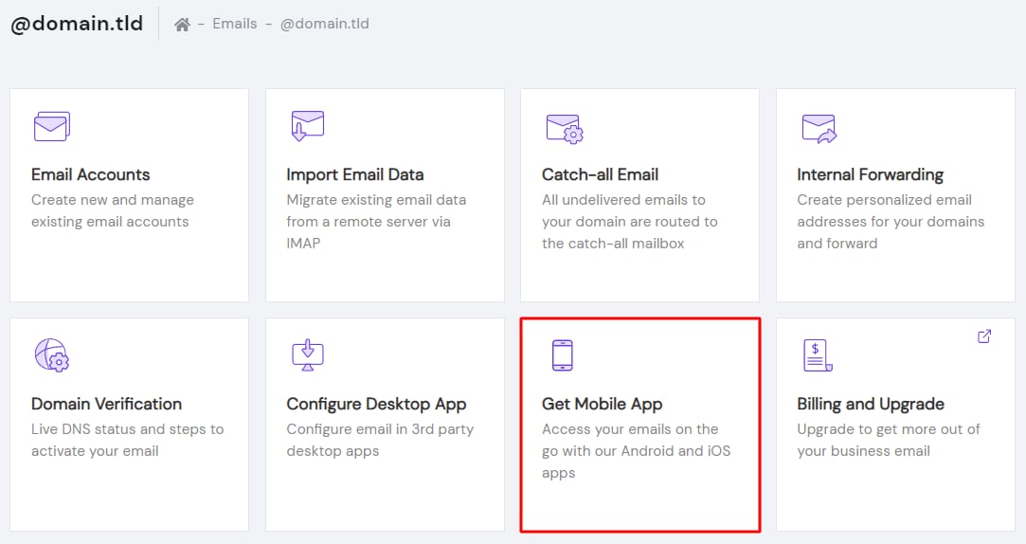Image resolution: width=1026 pixels, height=544 pixels.
Task: Click the Import Email Data icon
Action: 307,126
